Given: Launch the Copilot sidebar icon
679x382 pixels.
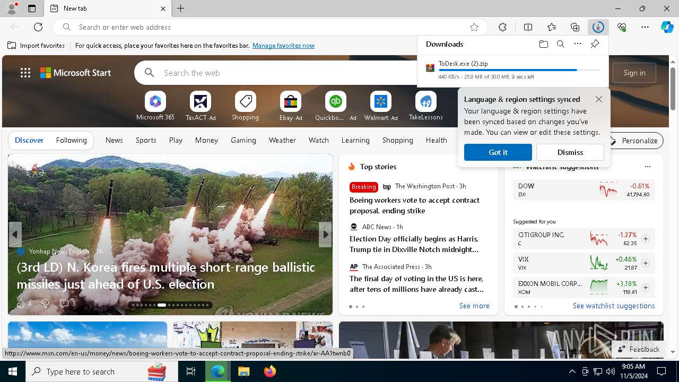Looking at the screenshot, I should (x=667, y=27).
